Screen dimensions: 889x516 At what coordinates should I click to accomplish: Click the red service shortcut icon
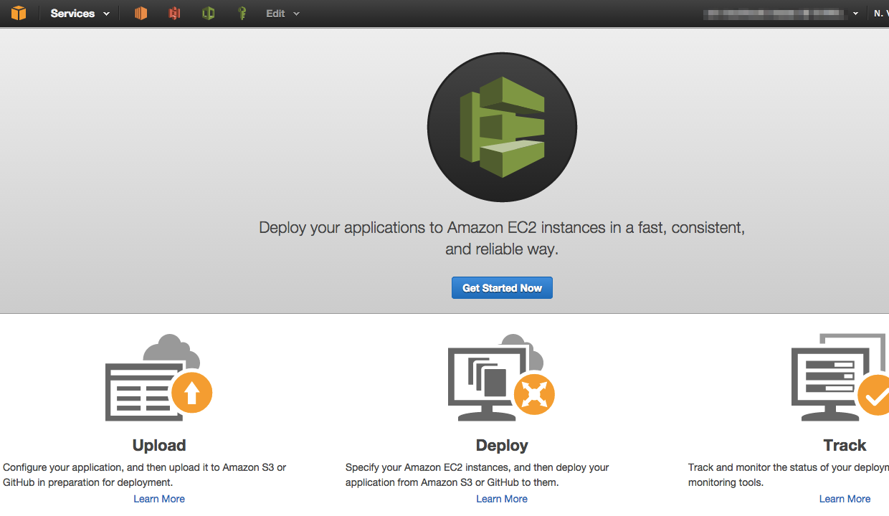pyautogui.click(x=174, y=13)
